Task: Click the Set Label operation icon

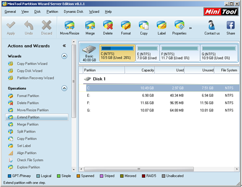Action: (x=10, y=146)
